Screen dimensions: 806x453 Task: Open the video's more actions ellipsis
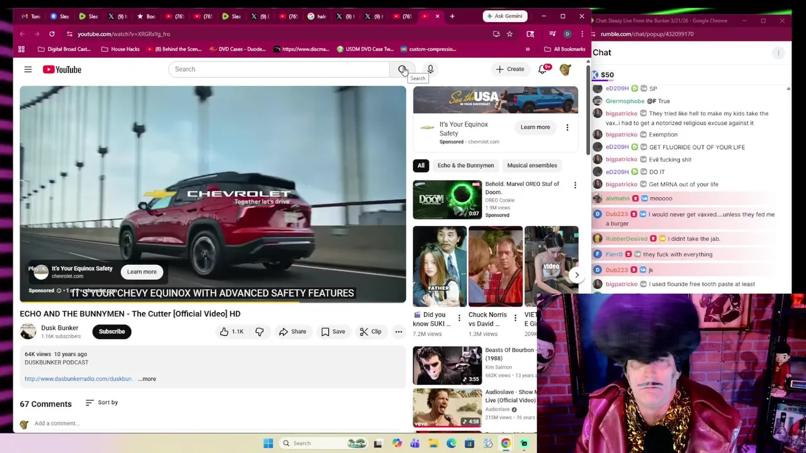[x=399, y=332]
